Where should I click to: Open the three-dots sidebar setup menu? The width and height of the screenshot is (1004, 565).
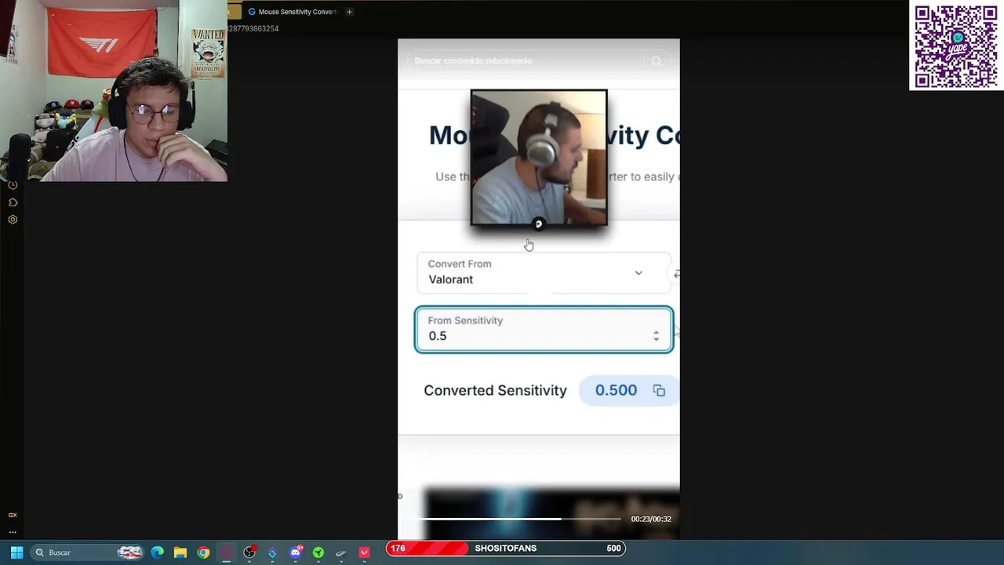click(13, 532)
